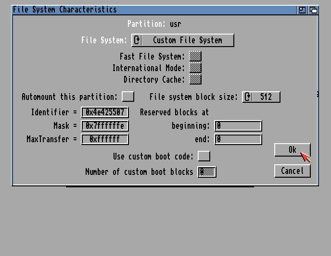Click the MaxTransfer input field

[x=105, y=139]
